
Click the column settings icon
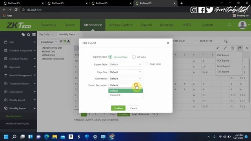[x=232, y=48]
